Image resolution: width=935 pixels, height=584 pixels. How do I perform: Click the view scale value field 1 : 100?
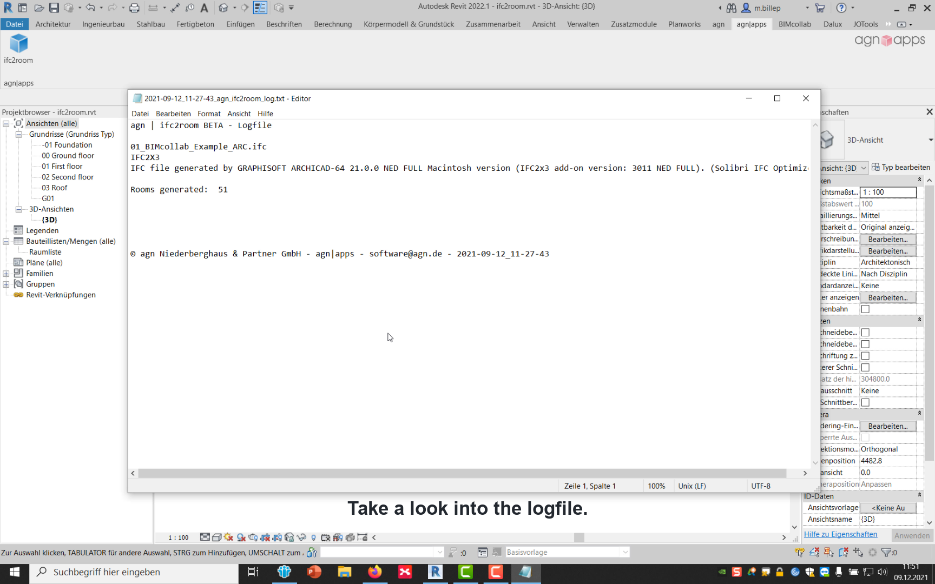pyautogui.click(x=888, y=193)
